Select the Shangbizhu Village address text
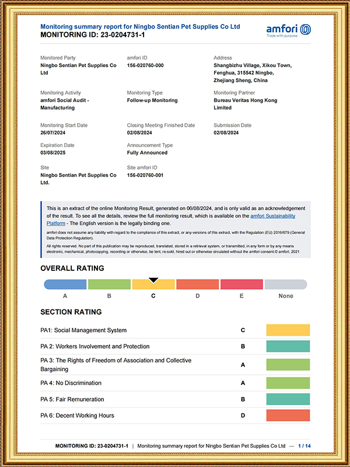Screen dimensions: 350x467 pyautogui.click(x=253, y=72)
